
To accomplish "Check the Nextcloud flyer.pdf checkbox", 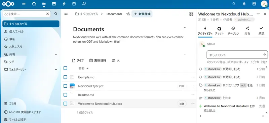I will pos(65,86).
